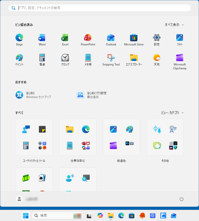
Task: Launch Snipping Tool
Action: click(111, 60)
